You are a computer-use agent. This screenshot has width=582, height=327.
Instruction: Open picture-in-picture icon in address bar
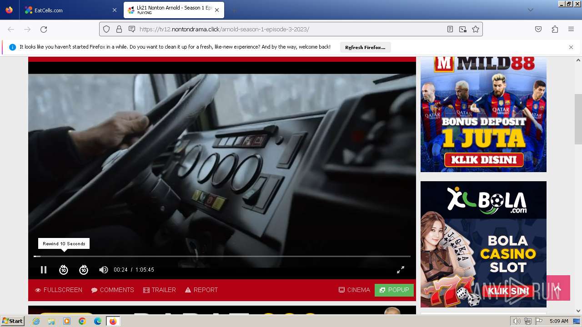click(462, 29)
